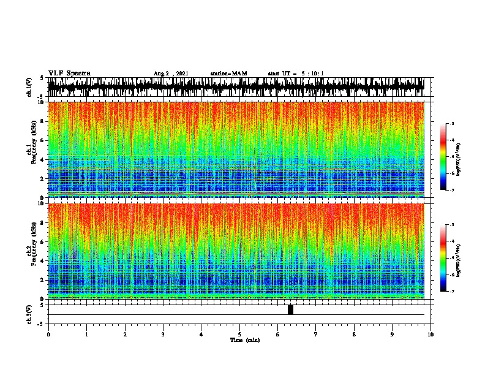Click the ch.2 color bar log(PSD) unit label
The width and height of the screenshot is (485, 375).
(459, 260)
